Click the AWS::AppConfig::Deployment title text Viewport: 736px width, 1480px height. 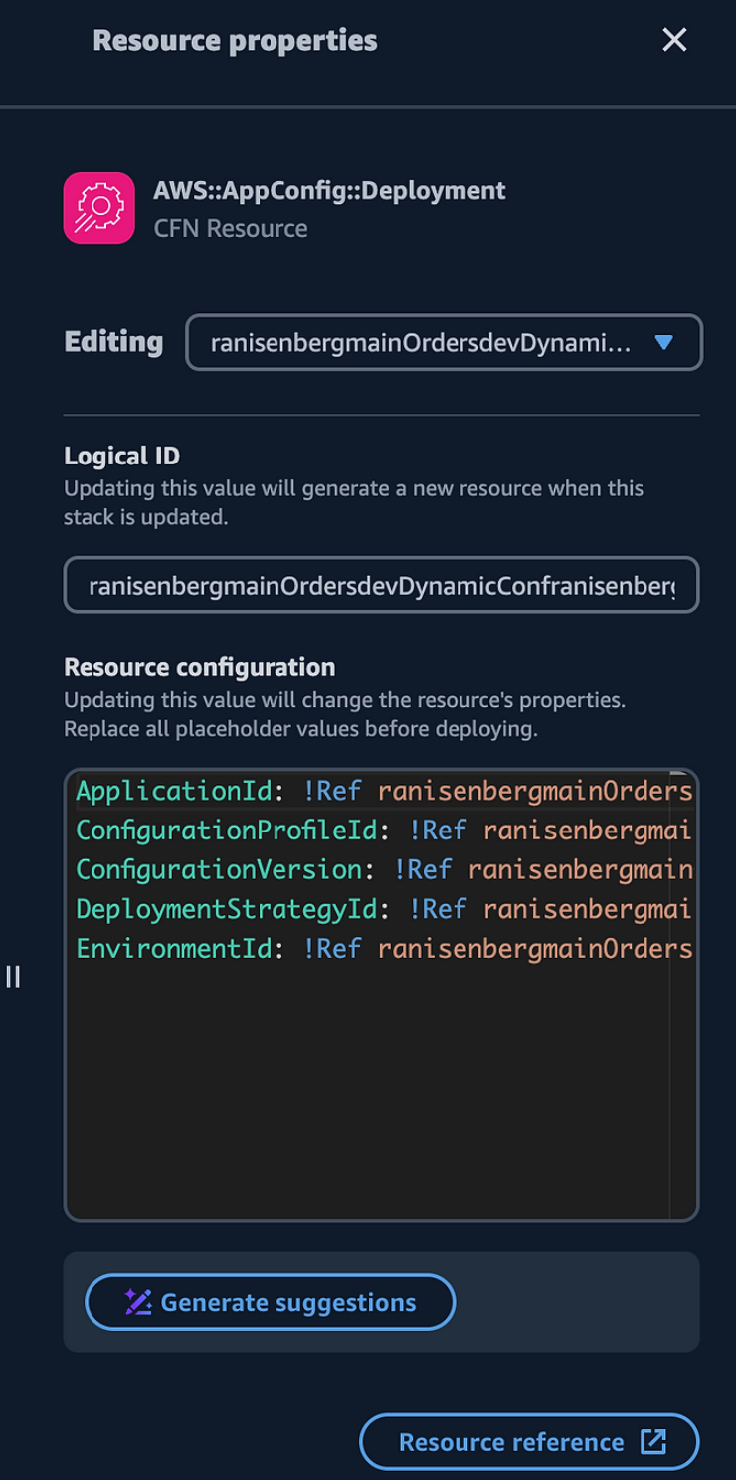(x=329, y=190)
